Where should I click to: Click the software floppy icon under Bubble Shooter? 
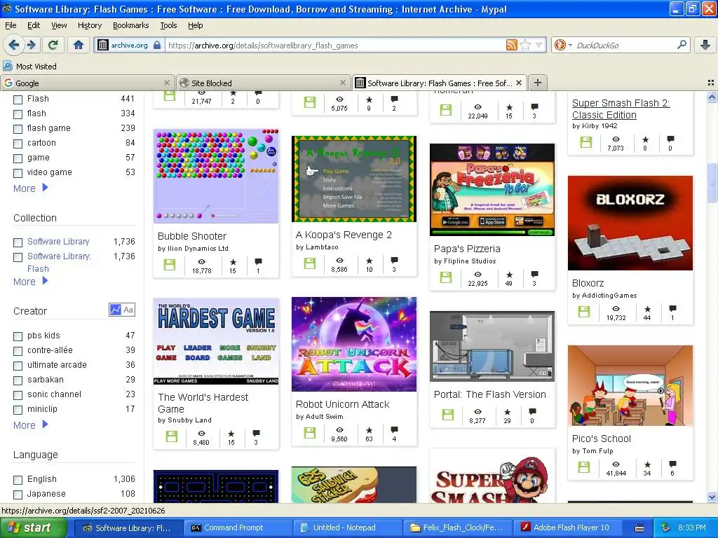click(x=170, y=265)
